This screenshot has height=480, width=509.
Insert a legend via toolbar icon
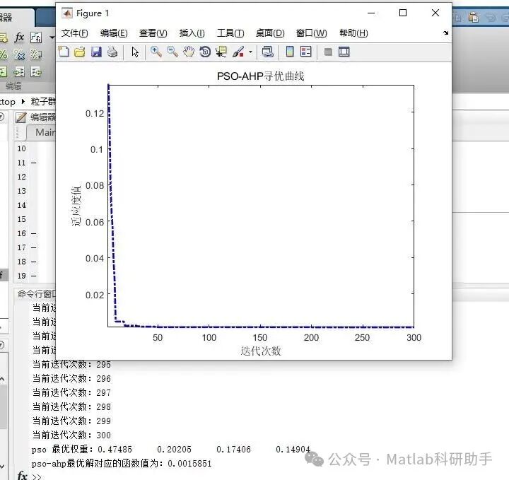click(x=306, y=52)
